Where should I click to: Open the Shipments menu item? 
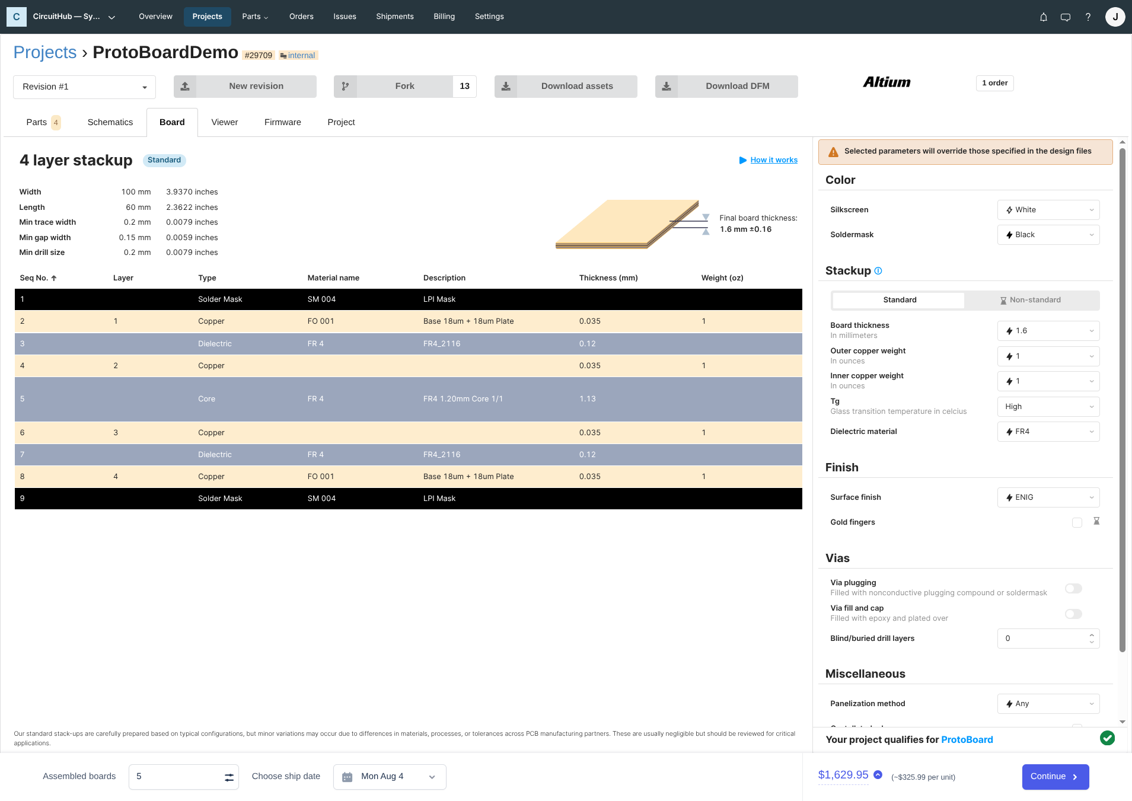coord(394,16)
